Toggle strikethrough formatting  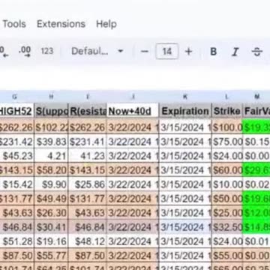[x=256, y=52]
